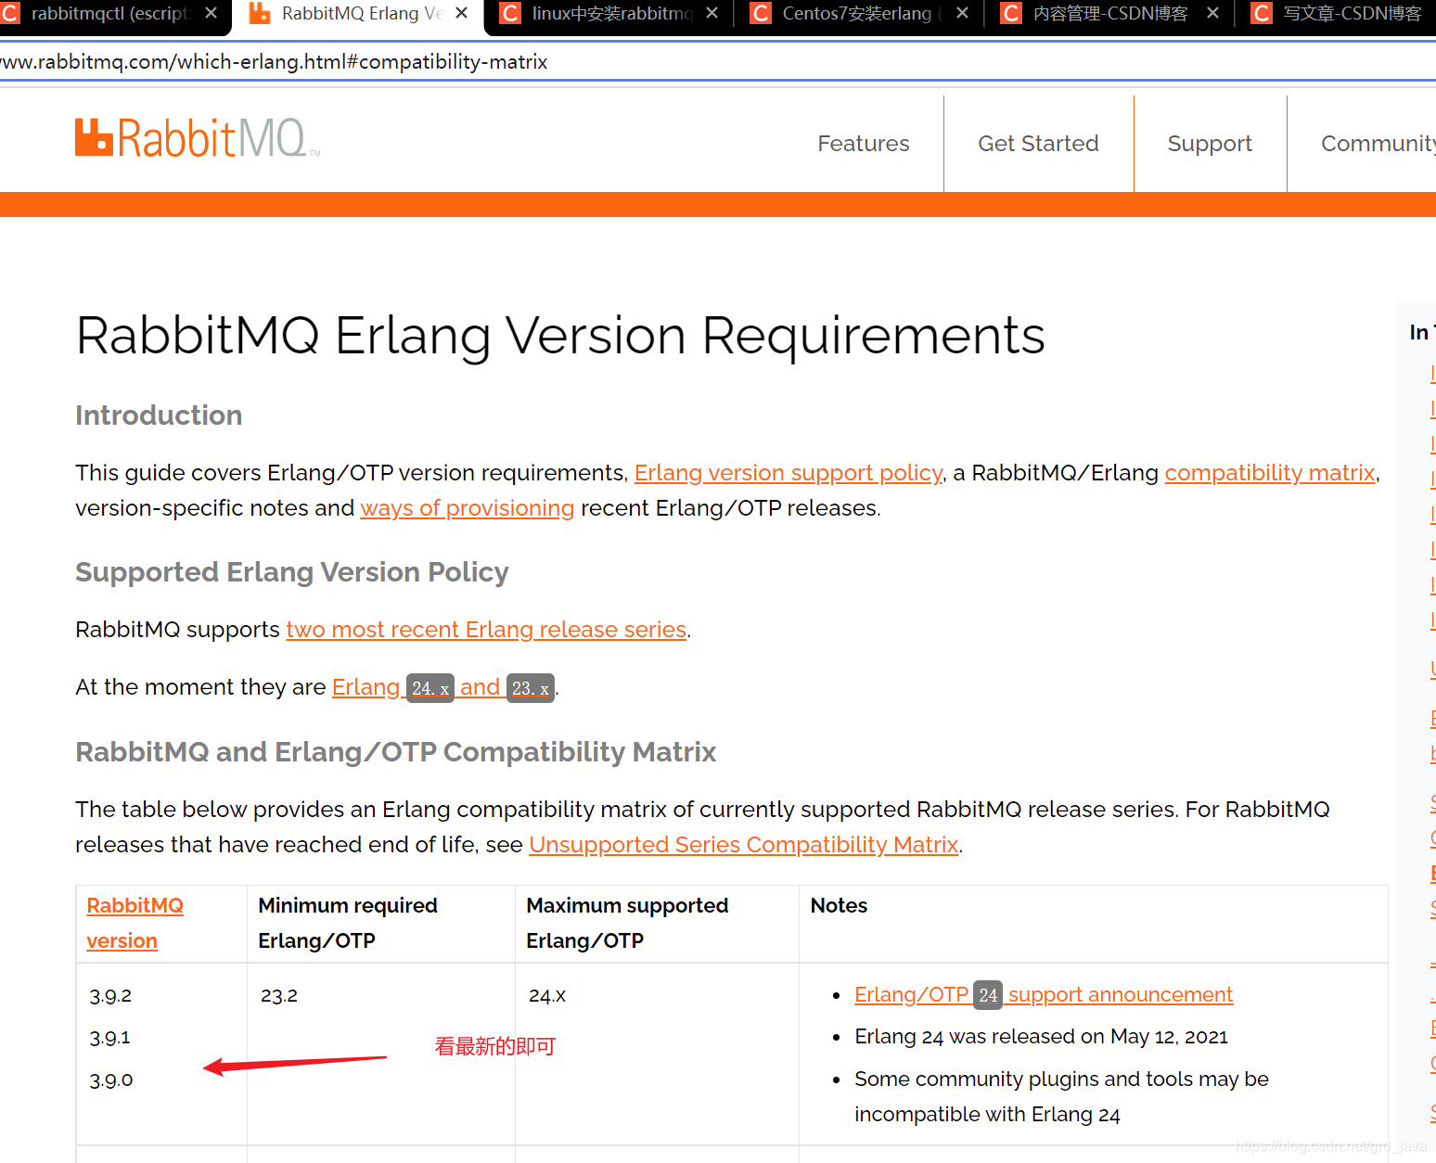The height and width of the screenshot is (1163, 1436).
Task: Focus the address bar URL field
Action: (x=718, y=62)
